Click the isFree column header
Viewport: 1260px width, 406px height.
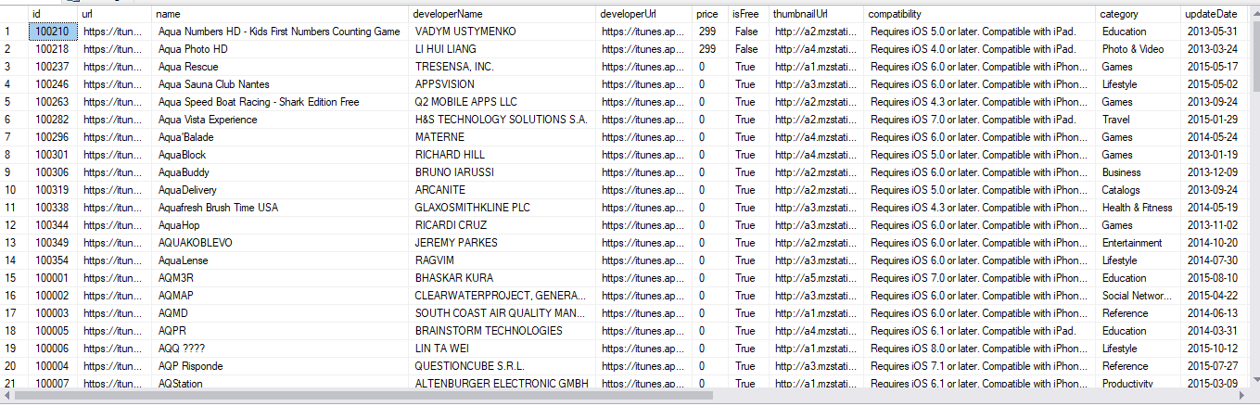(749, 14)
